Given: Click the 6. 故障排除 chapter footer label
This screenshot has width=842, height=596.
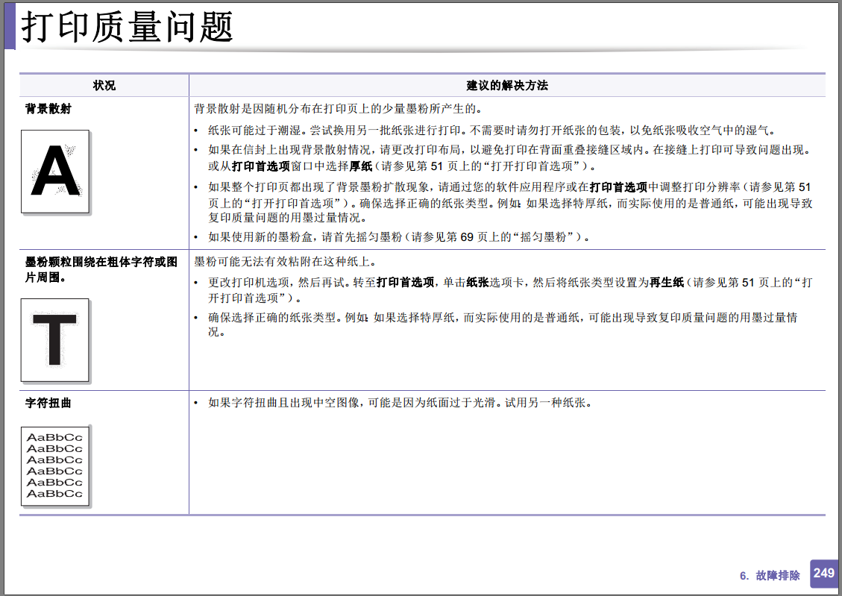Looking at the screenshot, I should pyautogui.click(x=770, y=576).
